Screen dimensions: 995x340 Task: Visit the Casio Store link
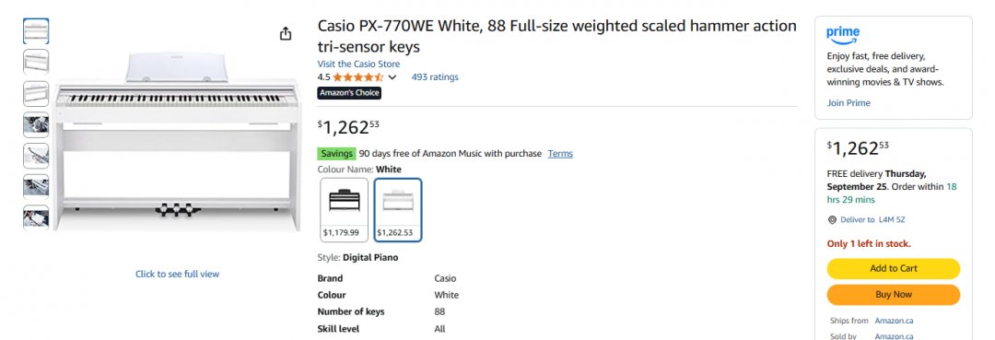tap(358, 64)
